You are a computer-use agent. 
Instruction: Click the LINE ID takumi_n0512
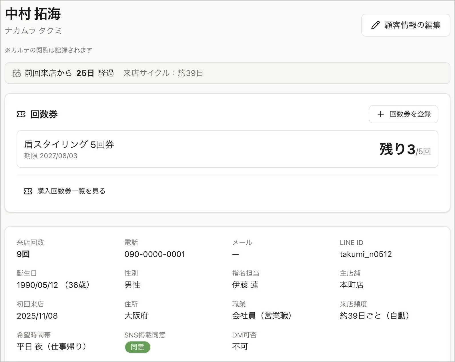tap(366, 254)
